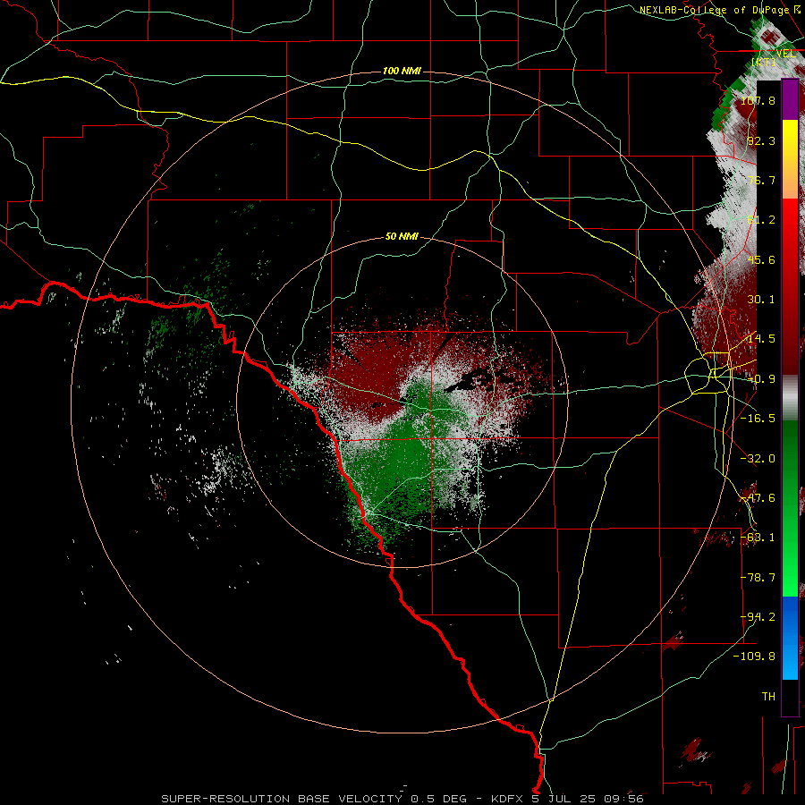The height and width of the screenshot is (805, 805).
Task: Click the SUPER-RESOLUTION BASE VELOCITY caption text
Action: [x=282, y=799]
